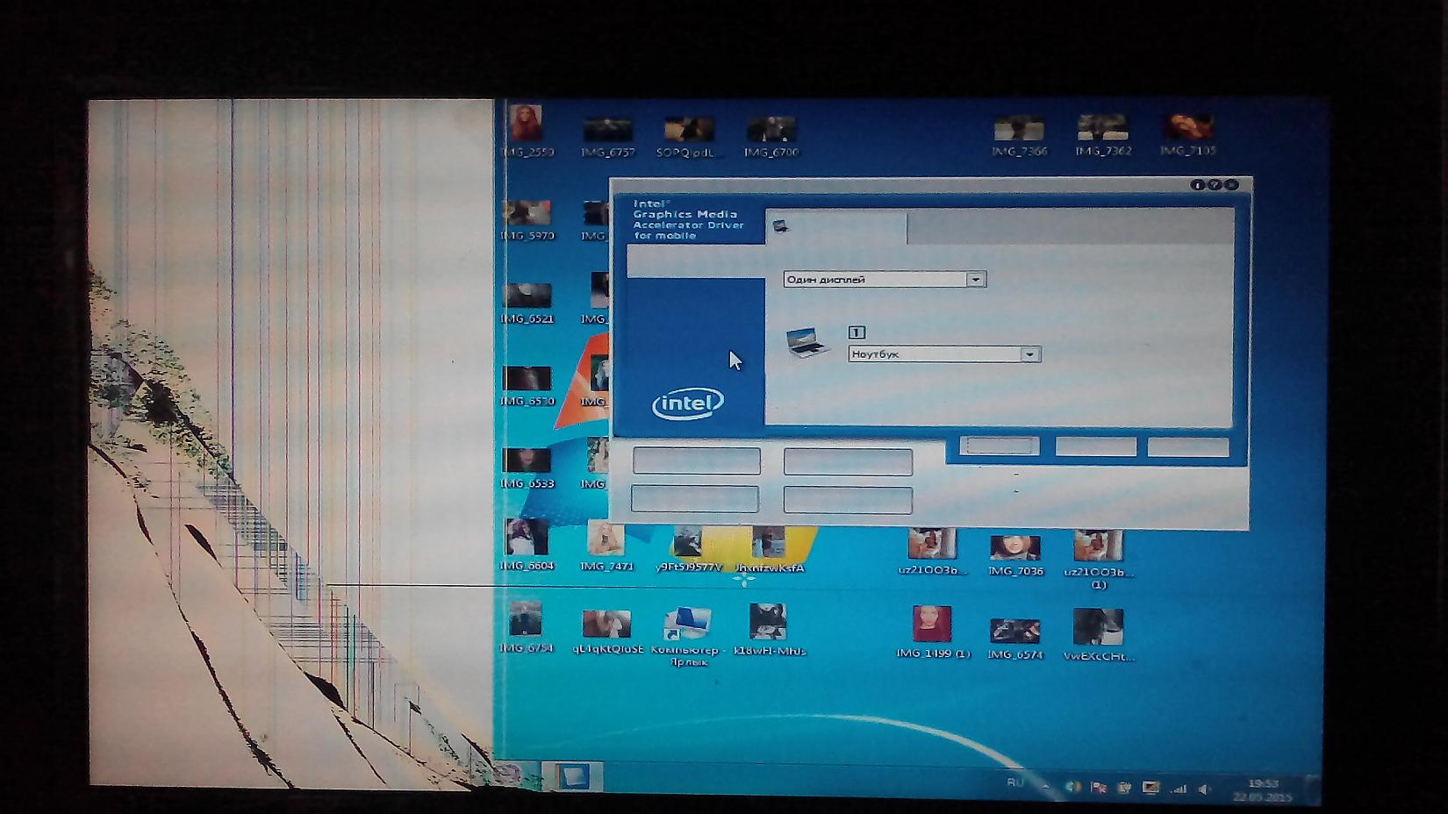Click the network signal tray icon
The height and width of the screenshot is (814, 1448).
(x=1179, y=789)
